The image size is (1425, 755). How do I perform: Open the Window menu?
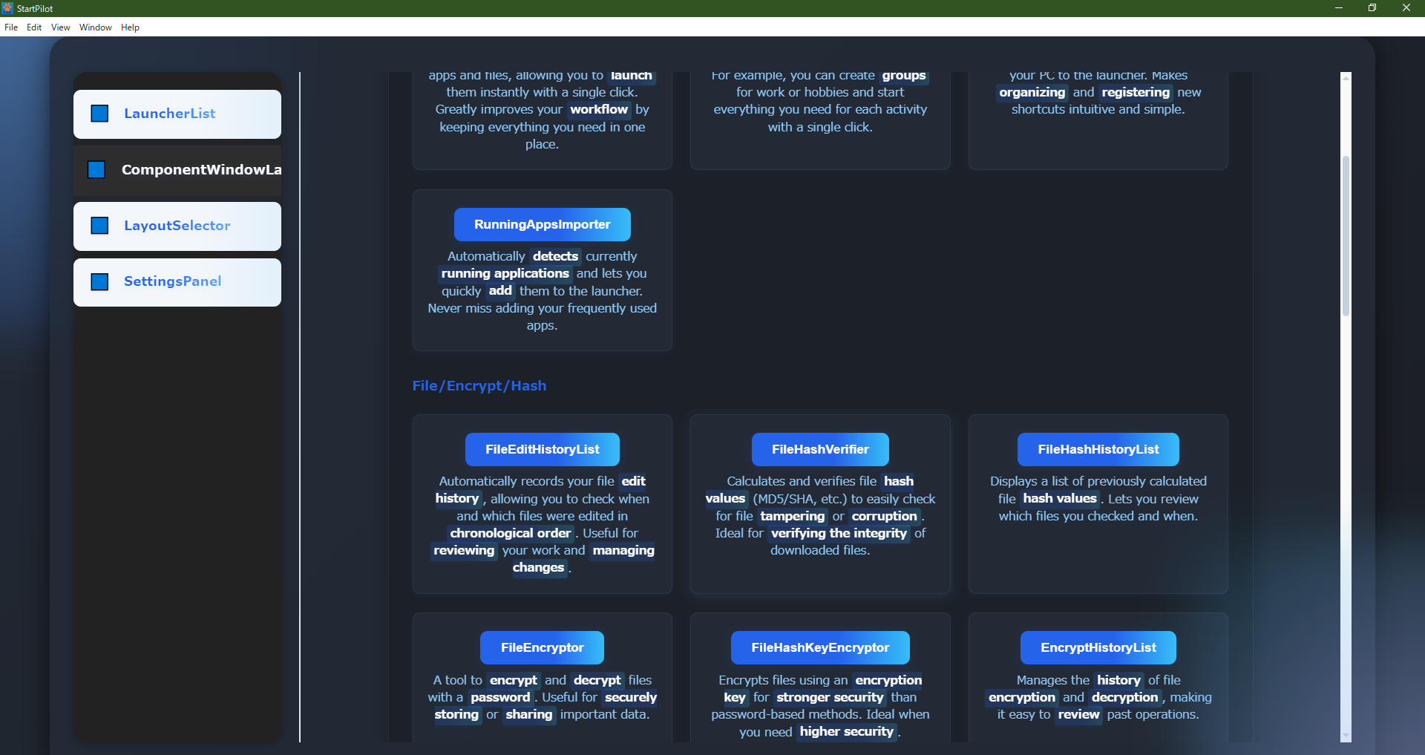point(95,27)
